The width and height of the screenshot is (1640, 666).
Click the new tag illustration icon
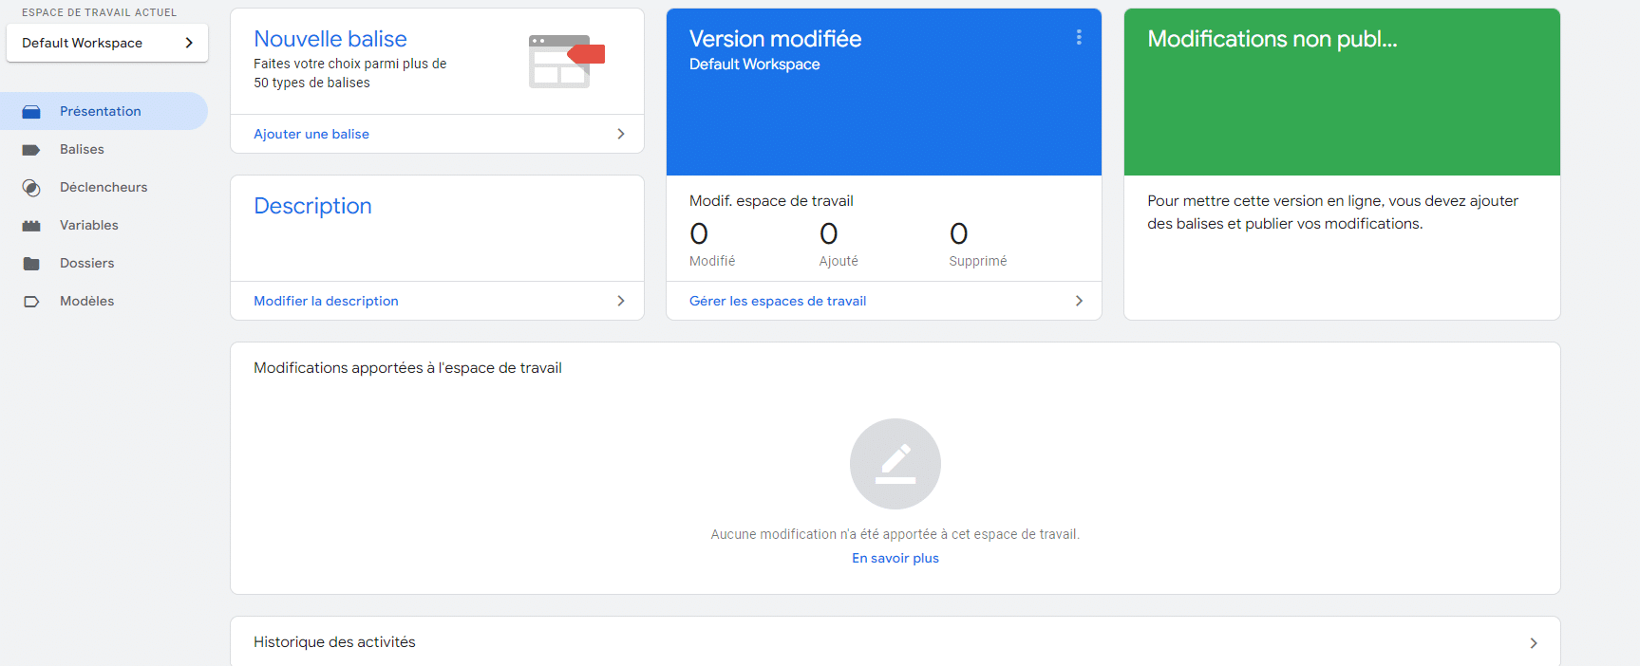[566, 61]
